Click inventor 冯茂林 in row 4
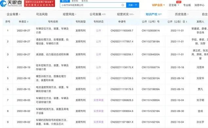208x128 pixels. (x=200, y=67)
